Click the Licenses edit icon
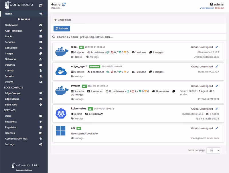 [x=41, y=133]
